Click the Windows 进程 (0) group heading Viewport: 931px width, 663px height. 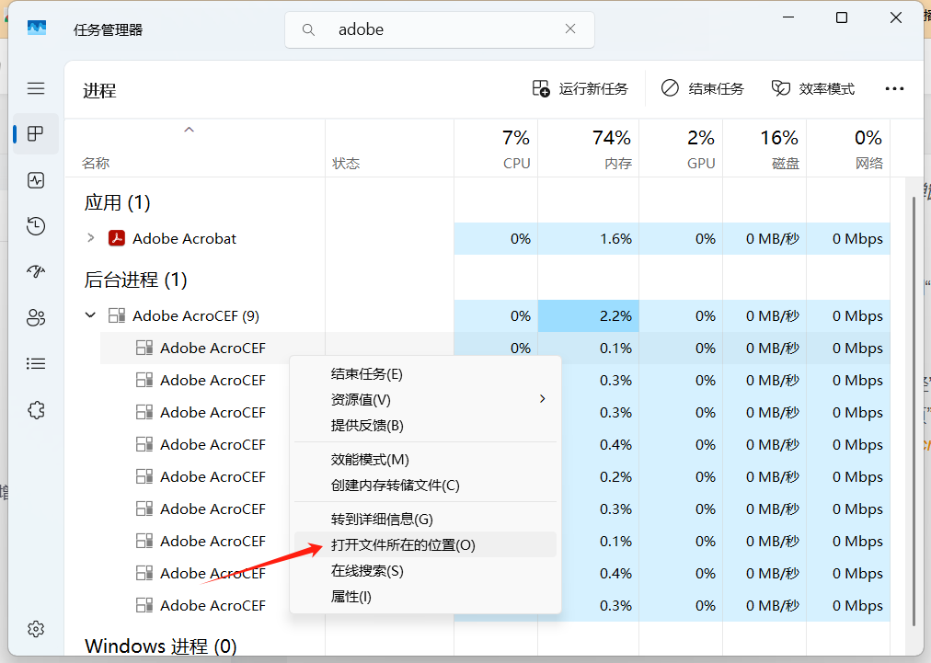[x=160, y=646]
